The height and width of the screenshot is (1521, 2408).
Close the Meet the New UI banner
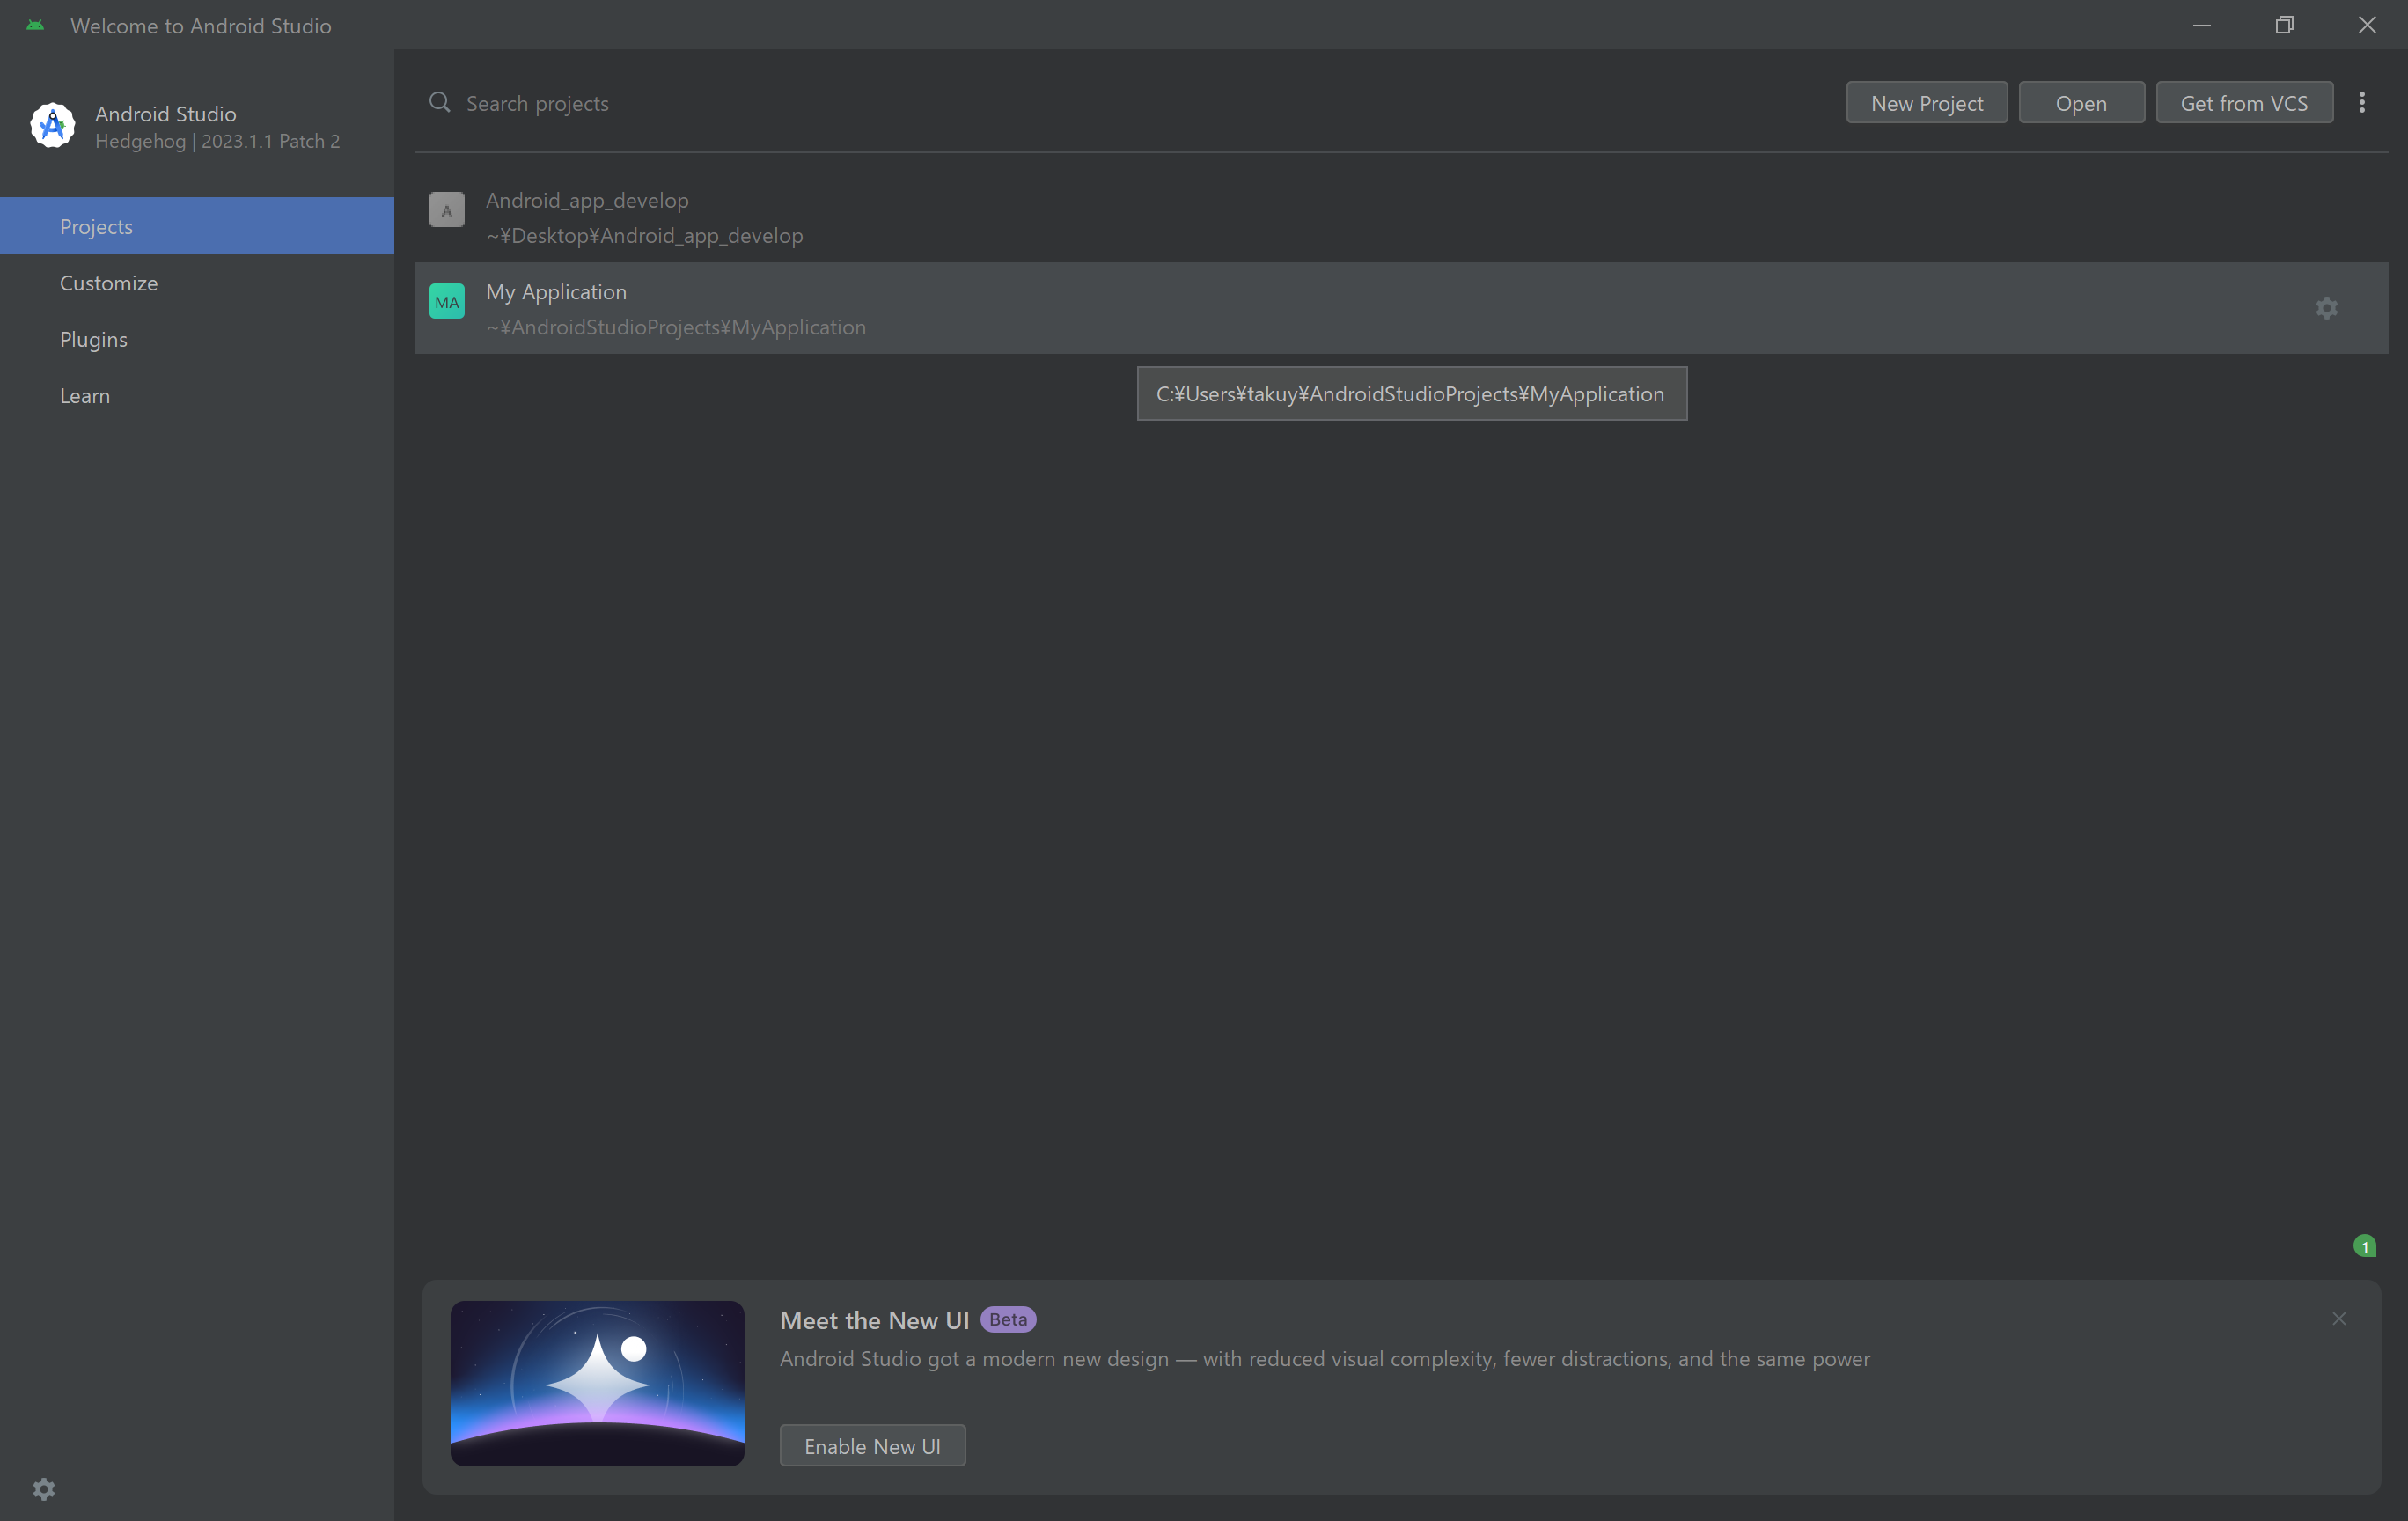tap(2339, 1319)
